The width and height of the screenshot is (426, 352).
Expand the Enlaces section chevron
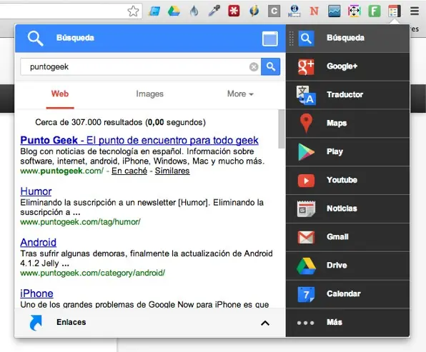265,323
